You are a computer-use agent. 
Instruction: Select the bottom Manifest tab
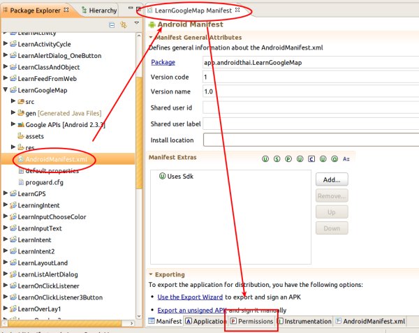click(165, 321)
